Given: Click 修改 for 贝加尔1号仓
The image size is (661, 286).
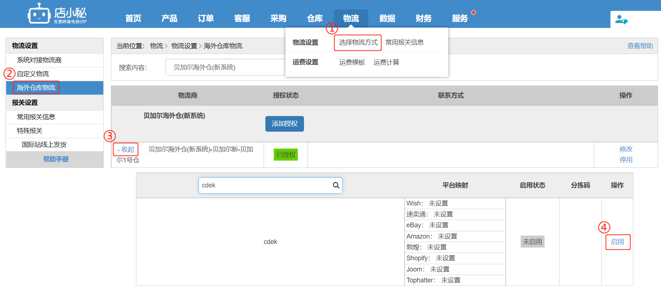Looking at the screenshot, I should coord(626,149).
